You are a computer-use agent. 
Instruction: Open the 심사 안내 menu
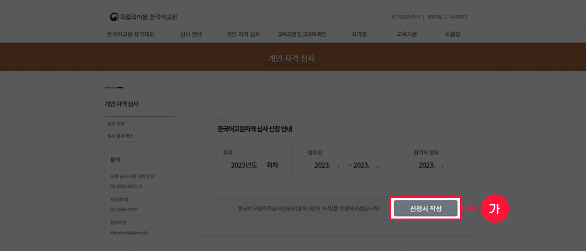point(191,34)
